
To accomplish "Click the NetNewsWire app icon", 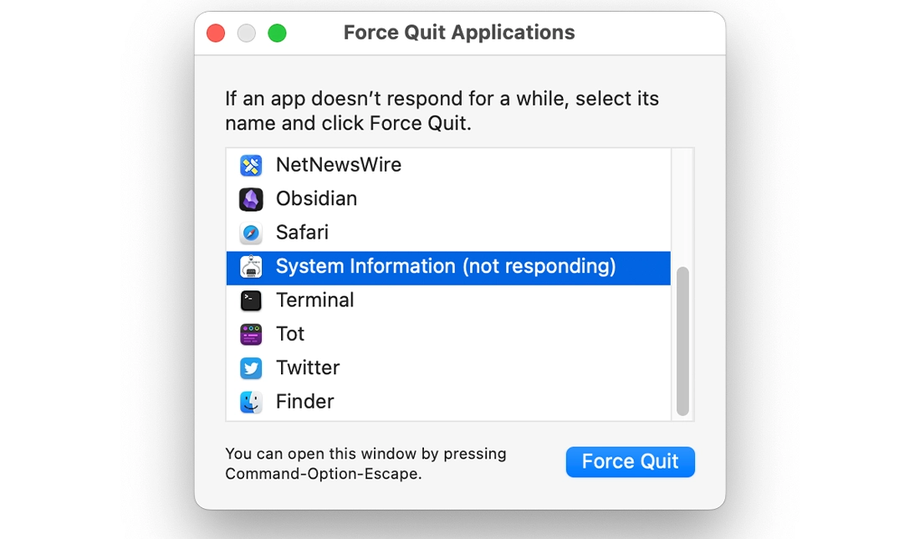I will pos(252,165).
